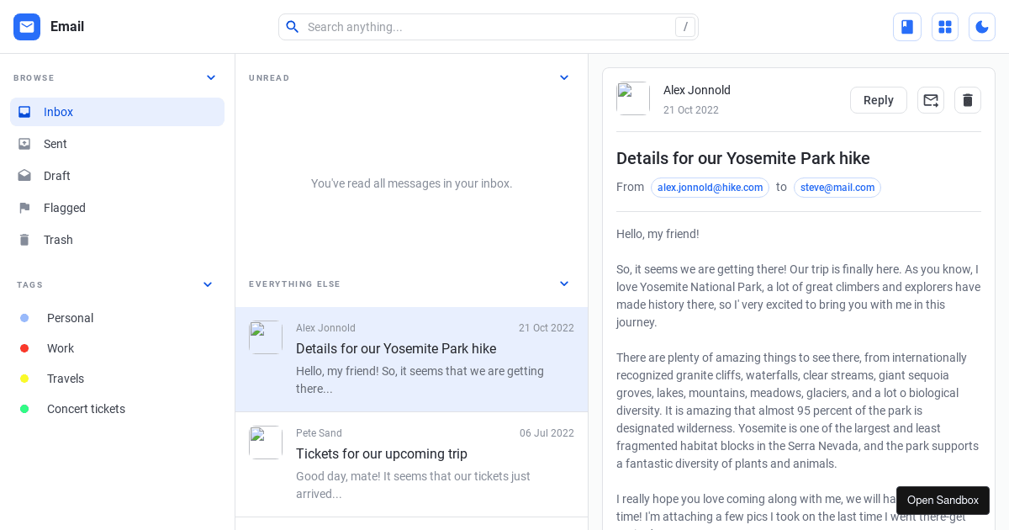This screenshot has width=1009, height=530.
Task: Click the search magnifier icon
Action: tap(293, 26)
